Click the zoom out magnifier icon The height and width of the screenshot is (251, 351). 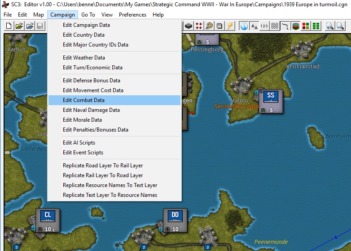click(x=340, y=26)
